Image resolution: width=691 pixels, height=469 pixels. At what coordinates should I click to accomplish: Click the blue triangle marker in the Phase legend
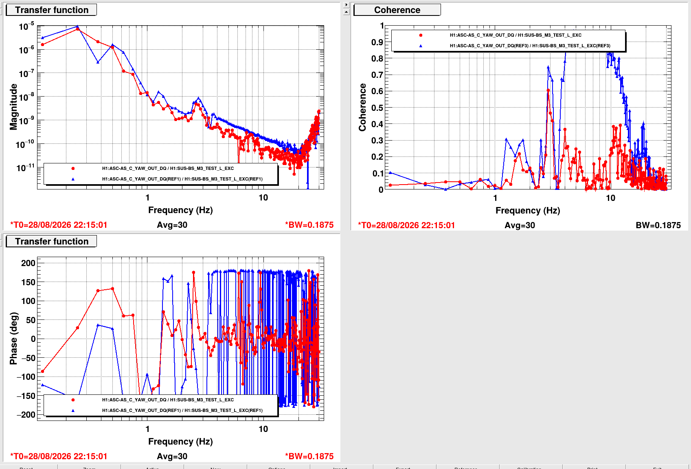click(x=73, y=410)
